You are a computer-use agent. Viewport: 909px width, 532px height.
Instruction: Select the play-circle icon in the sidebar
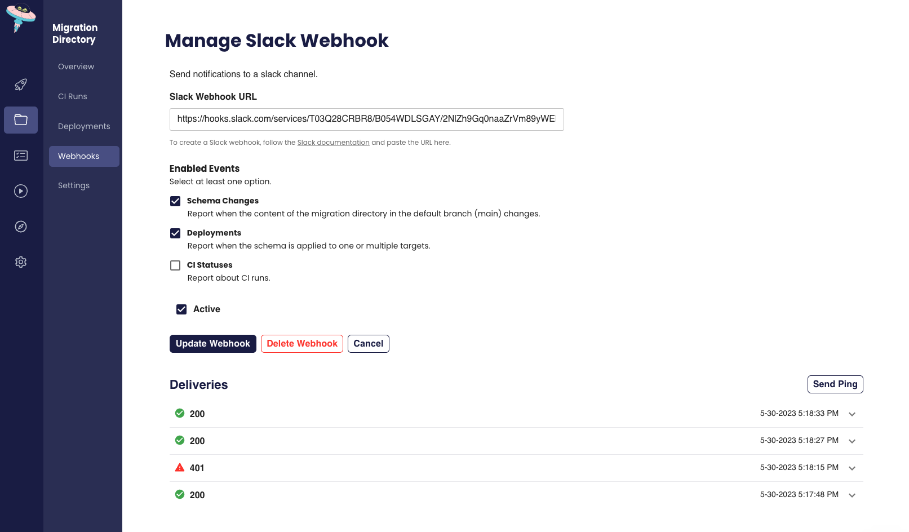[21, 191]
